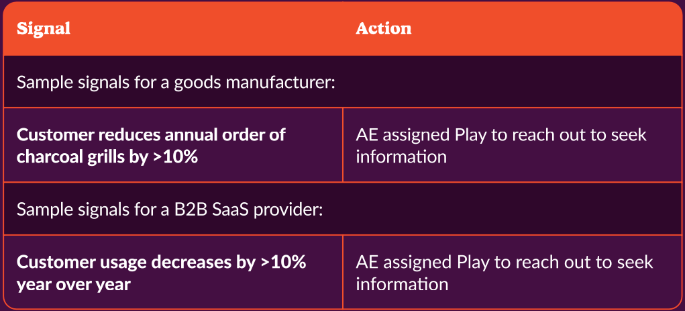Select the action cell beside the charcoal grills signal
This screenshot has height=311, width=685.
pyautogui.click(x=513, y=145)
